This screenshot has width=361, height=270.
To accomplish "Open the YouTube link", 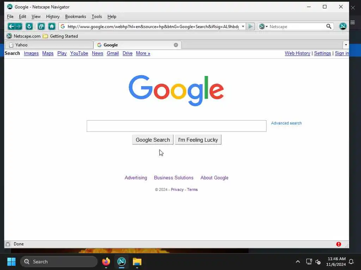I will (x=79, y=53).
